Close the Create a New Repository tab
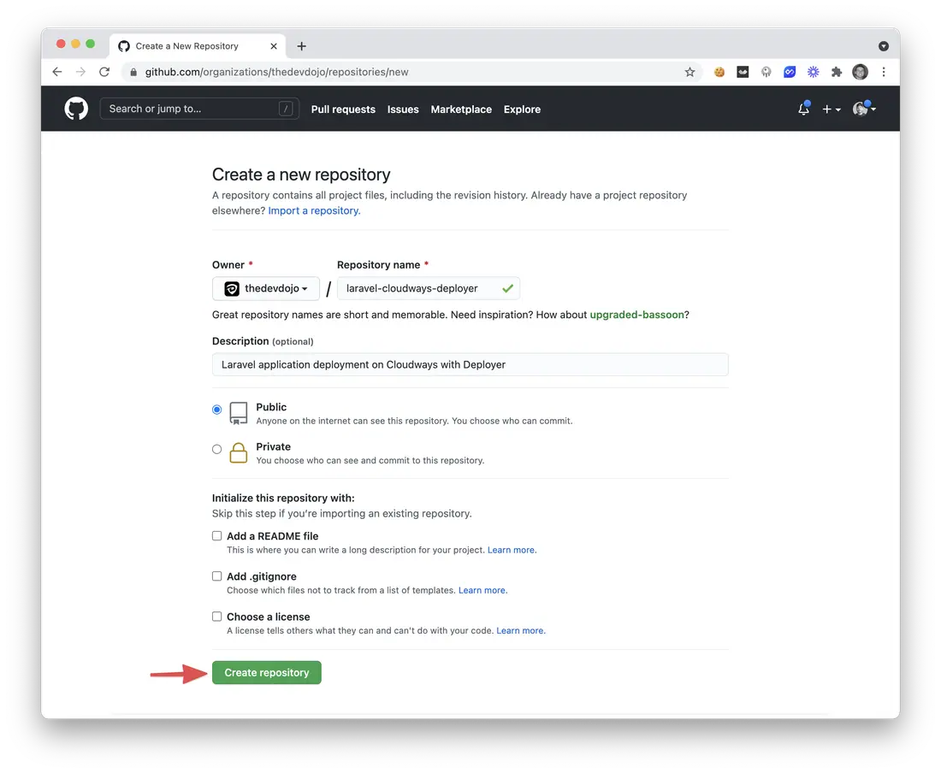The height and width of the screenshot is (773, 941). point(274,46)
